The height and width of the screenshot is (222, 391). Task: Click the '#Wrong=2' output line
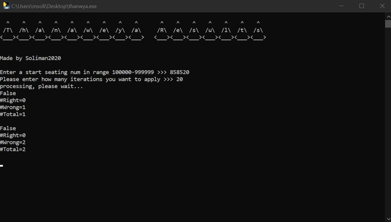click(x=13, y=142)
